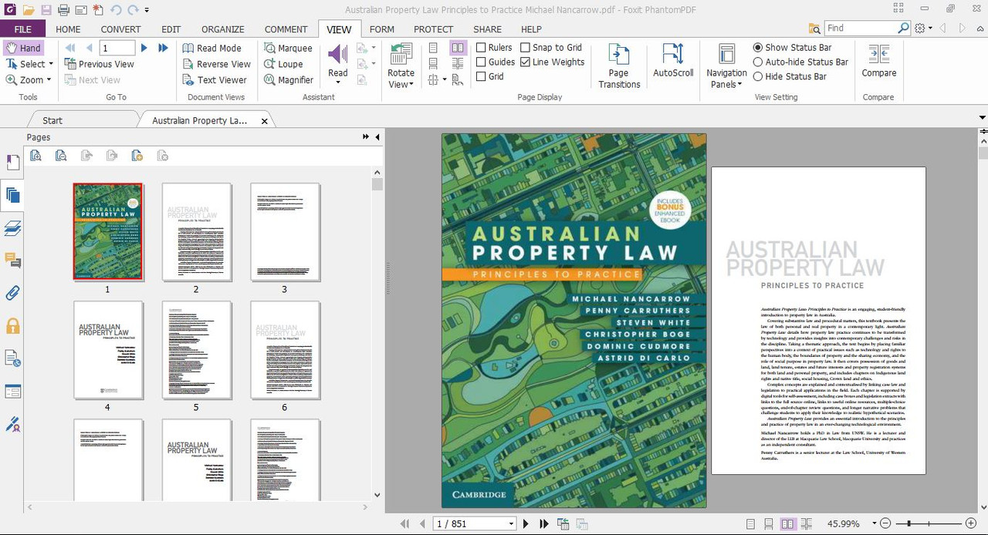Click the Open folder icon in quick toolbar

(29, 10)
